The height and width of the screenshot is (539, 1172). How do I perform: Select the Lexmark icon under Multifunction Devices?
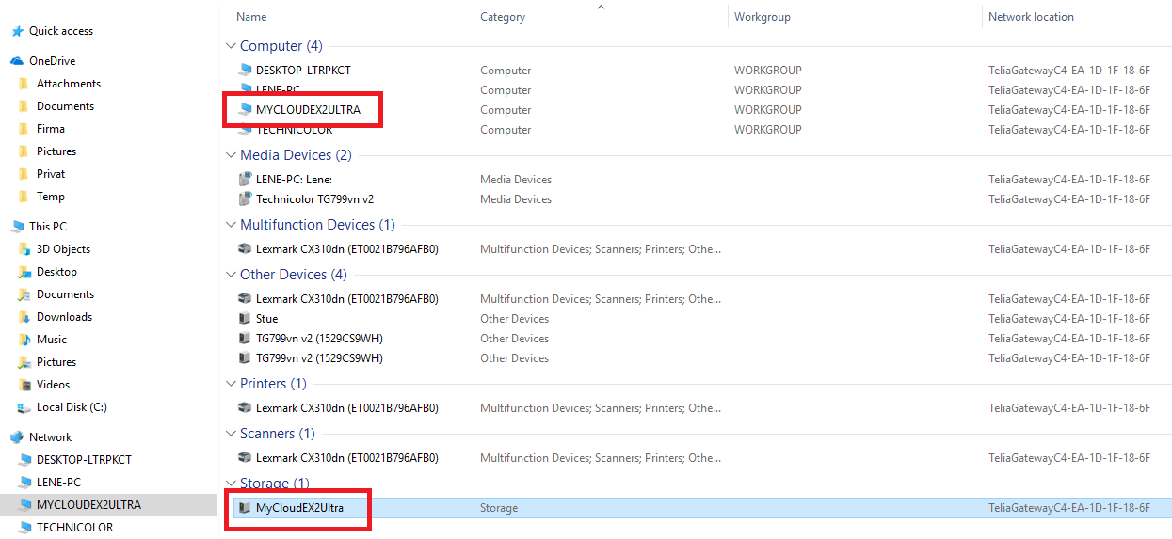pos(246,249)
